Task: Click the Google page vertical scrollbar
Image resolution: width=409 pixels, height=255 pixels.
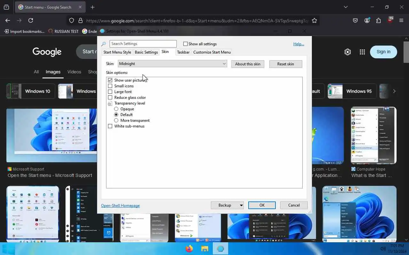Action: pyautogui.click(x=406, y=52)
